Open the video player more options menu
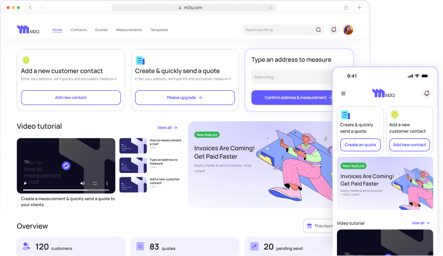443x256 pixels. [x=107, y=183]
